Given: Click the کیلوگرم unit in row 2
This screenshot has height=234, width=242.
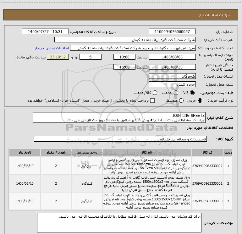Looking at the screenshot, I should [87, 183].
